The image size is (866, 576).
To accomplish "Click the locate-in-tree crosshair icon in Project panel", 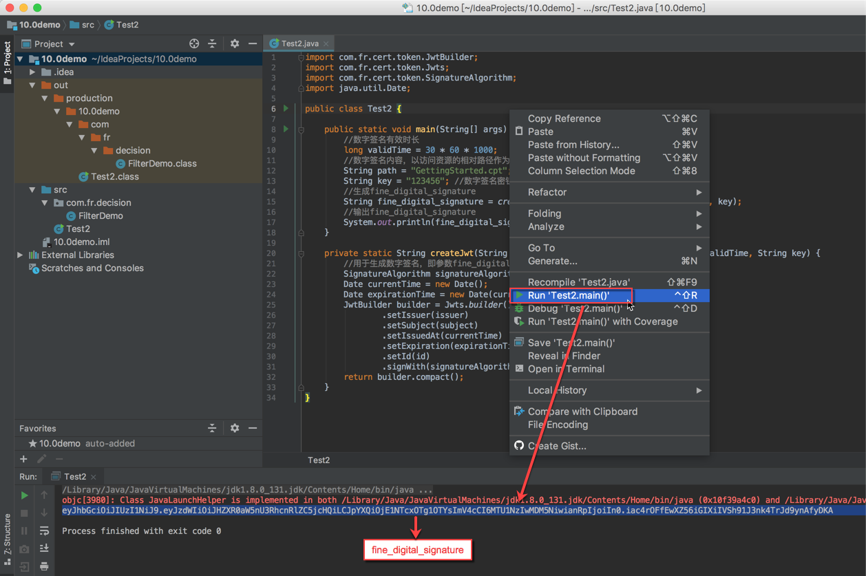I will (x=194, y=43).
